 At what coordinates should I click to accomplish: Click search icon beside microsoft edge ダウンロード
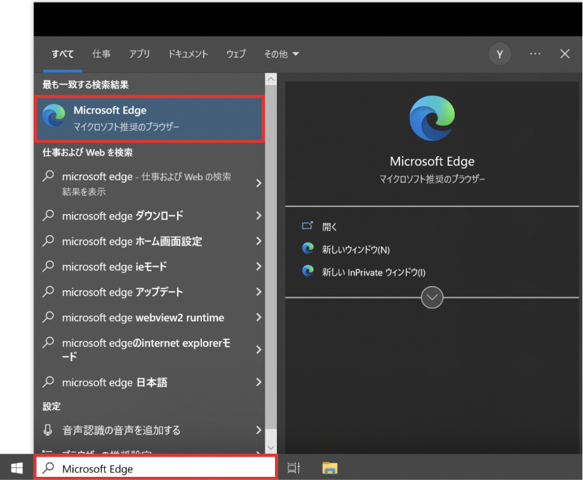48,215
